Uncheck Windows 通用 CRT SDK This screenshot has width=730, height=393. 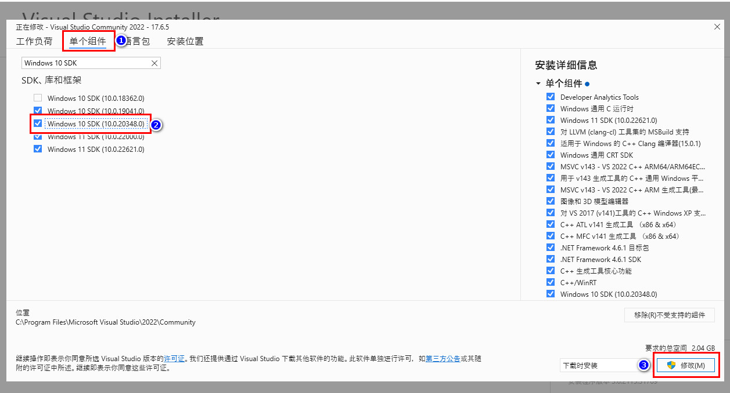pos(551,155)
